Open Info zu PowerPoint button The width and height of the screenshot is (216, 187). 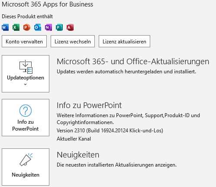(26, 118)
